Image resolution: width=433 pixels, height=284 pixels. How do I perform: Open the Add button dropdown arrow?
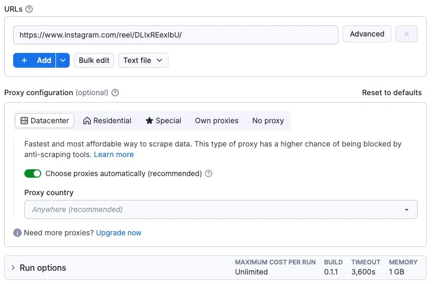(x=63, y=60)
